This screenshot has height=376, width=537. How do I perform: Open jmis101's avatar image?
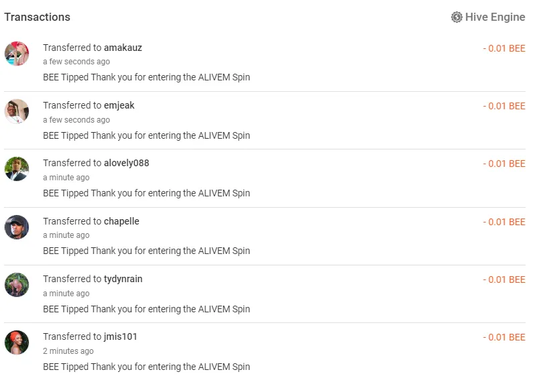[17, 342]
